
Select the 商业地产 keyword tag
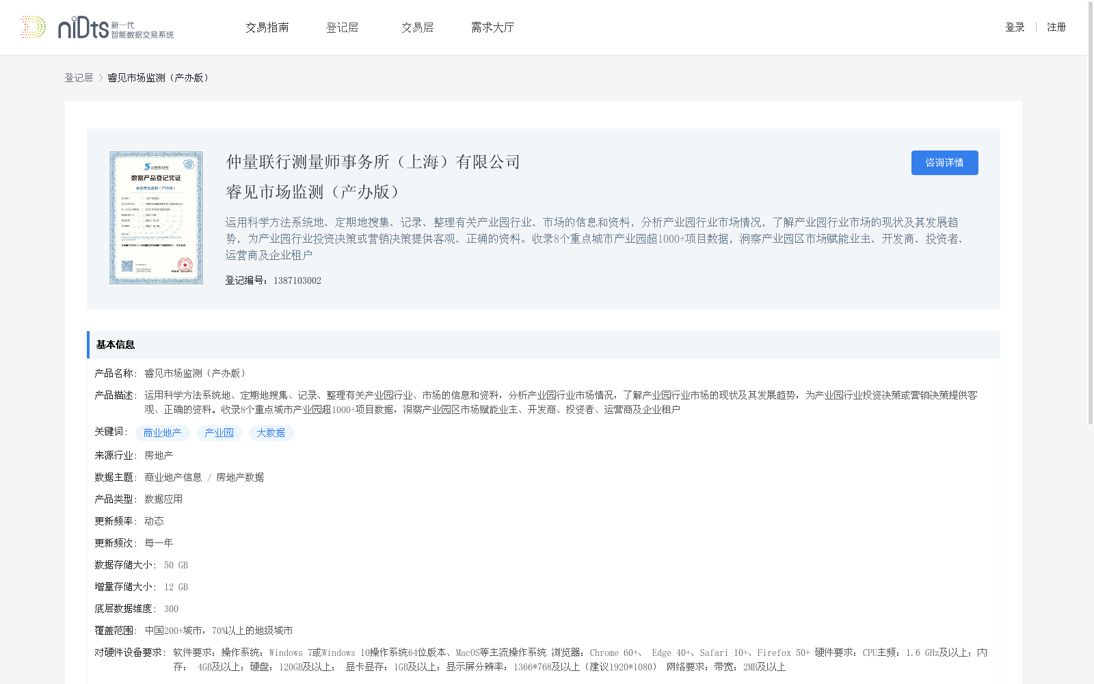click(163, 433)
